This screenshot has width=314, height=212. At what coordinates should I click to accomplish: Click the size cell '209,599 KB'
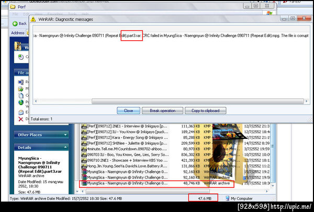[190, 143]
